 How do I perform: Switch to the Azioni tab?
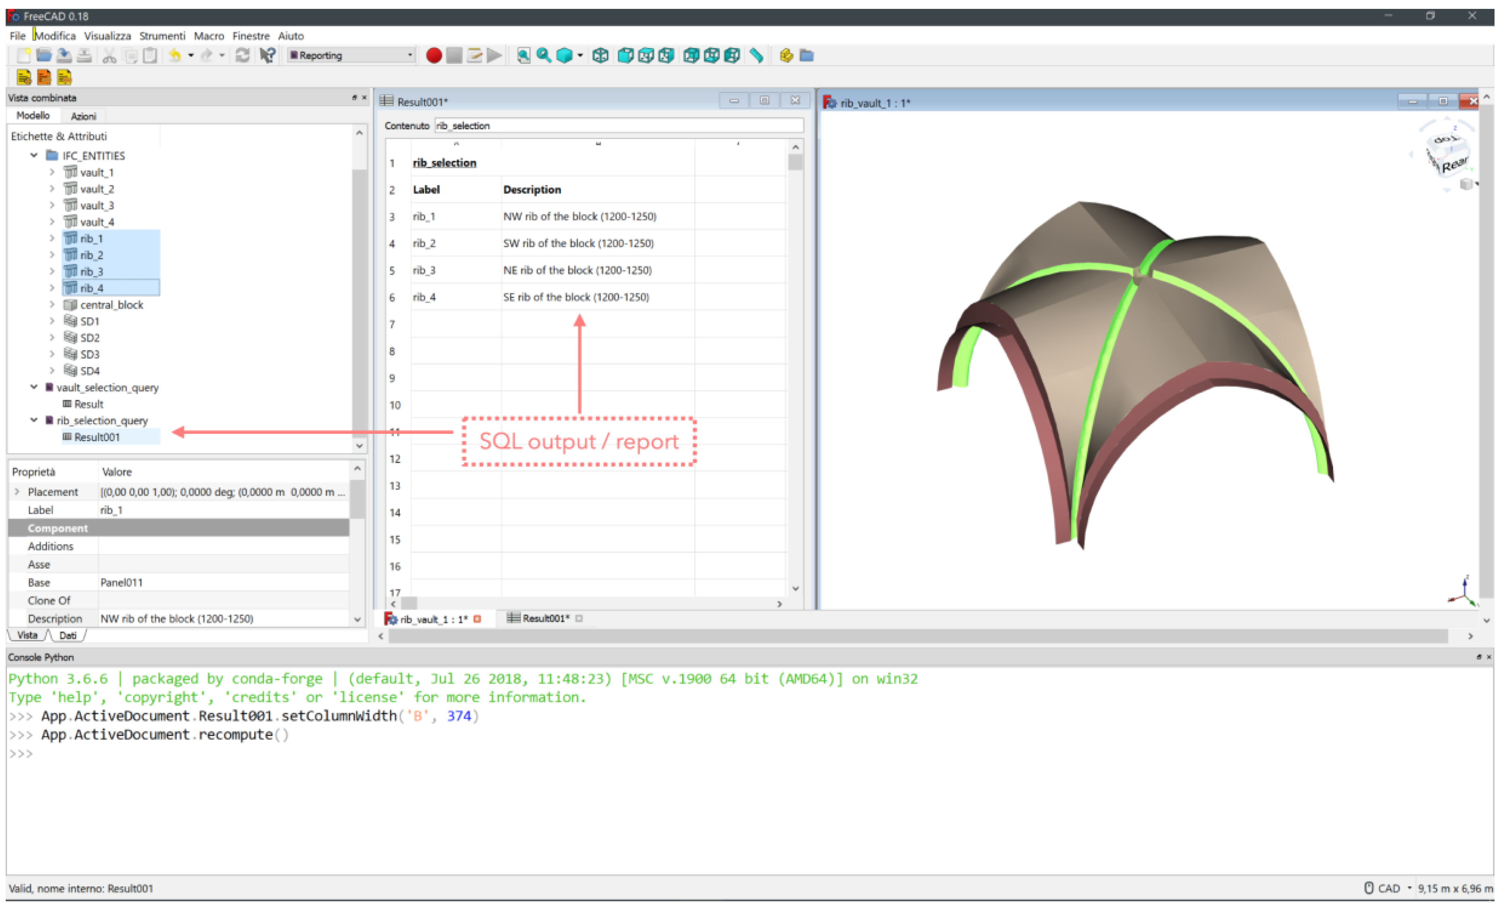pyautogui.click(x=83, y=116)
